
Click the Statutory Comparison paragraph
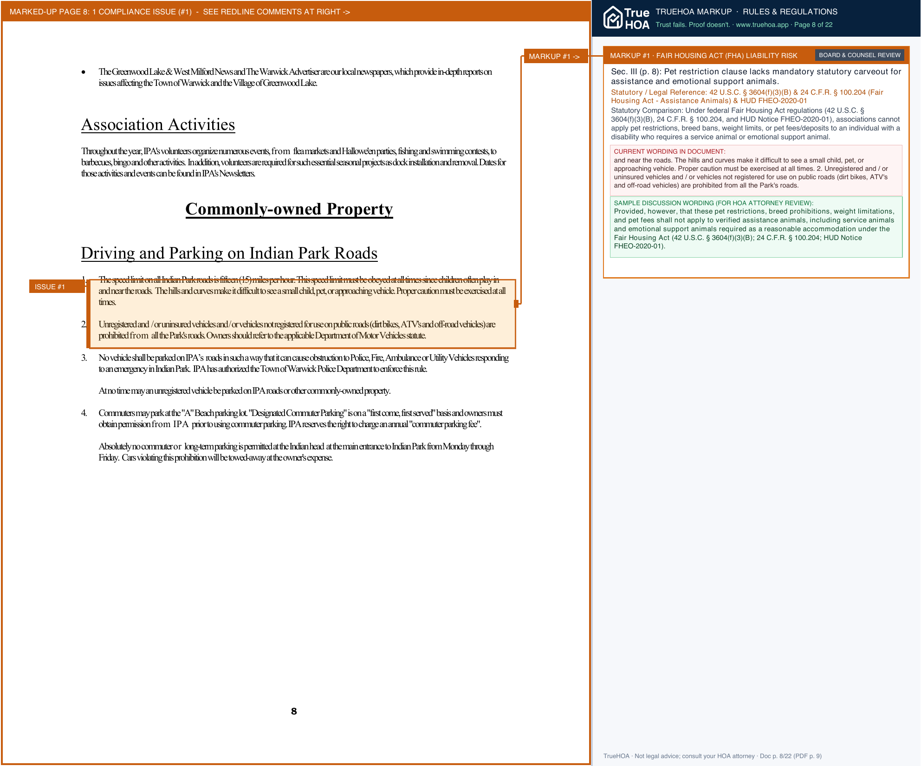pos(755,123)
